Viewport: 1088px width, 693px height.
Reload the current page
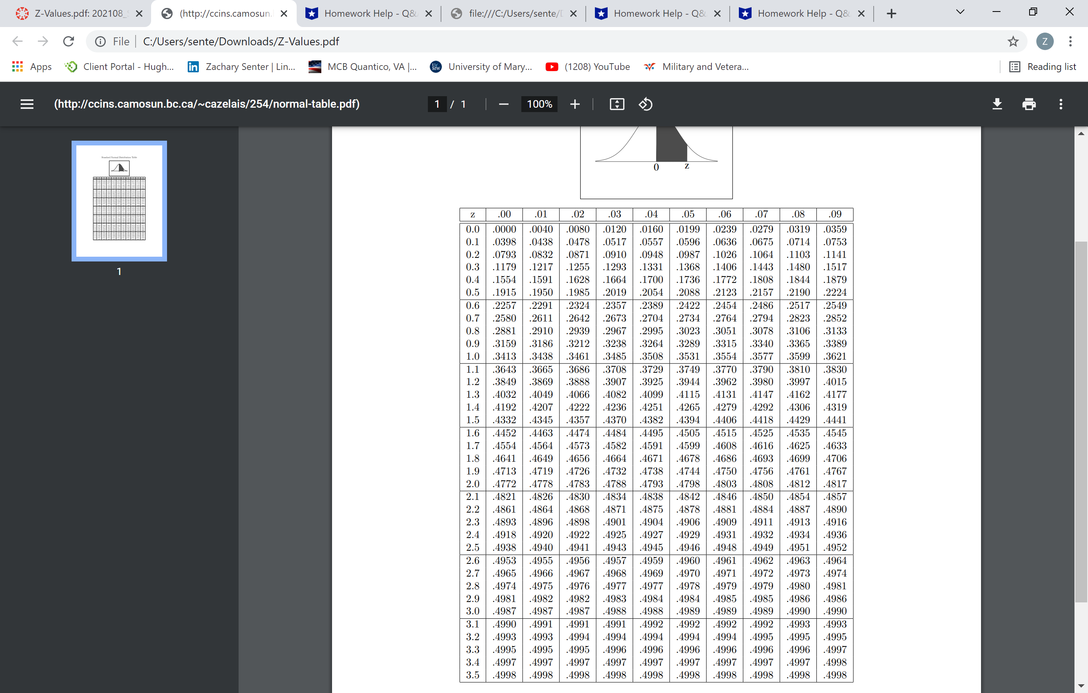(69, 41)
